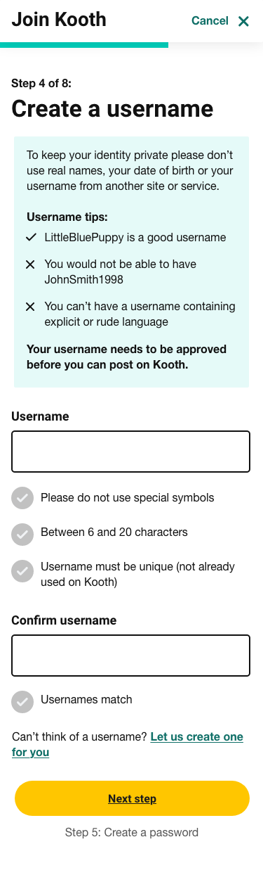Image resolution: width=263 pixels, height=882 pixels.
Task: Click the teal step progress bar
Action: point(84,45)
